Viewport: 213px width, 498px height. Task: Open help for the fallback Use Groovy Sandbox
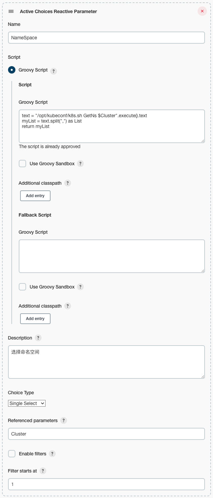[x=80, y=287]
